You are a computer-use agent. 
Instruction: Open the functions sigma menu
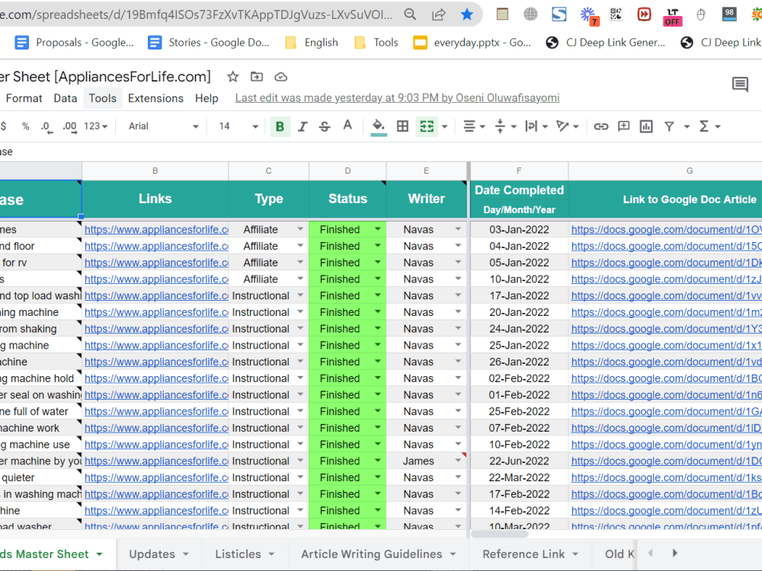coord(709,126)
